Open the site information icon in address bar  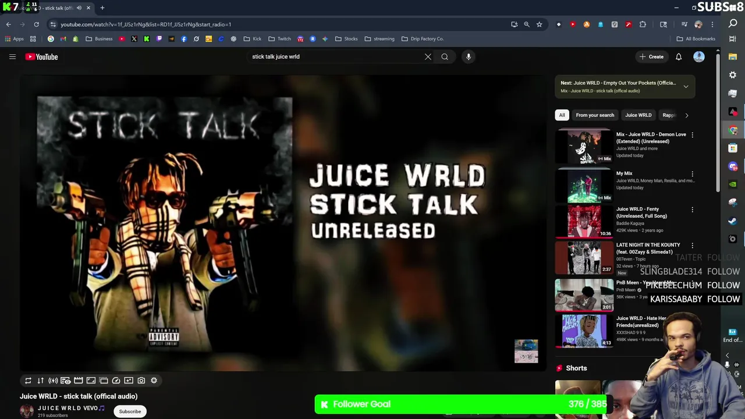click(x=53, y=24)
